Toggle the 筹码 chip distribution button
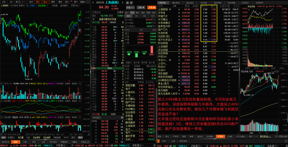This screenshot has width=288, height=147. [x=53, y=2]
